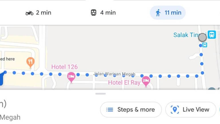This screenshot has width=220, height=124.
Task: Select the walking 11 min mode
Action: (168, 13)
